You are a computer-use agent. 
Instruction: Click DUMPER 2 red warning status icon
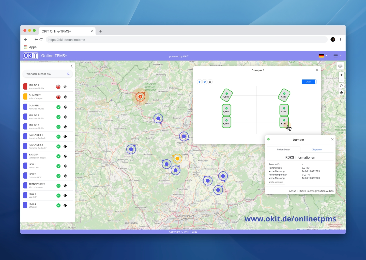[x=58, y=97]
